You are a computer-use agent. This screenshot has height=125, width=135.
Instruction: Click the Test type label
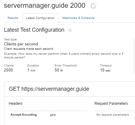point(10,39)
